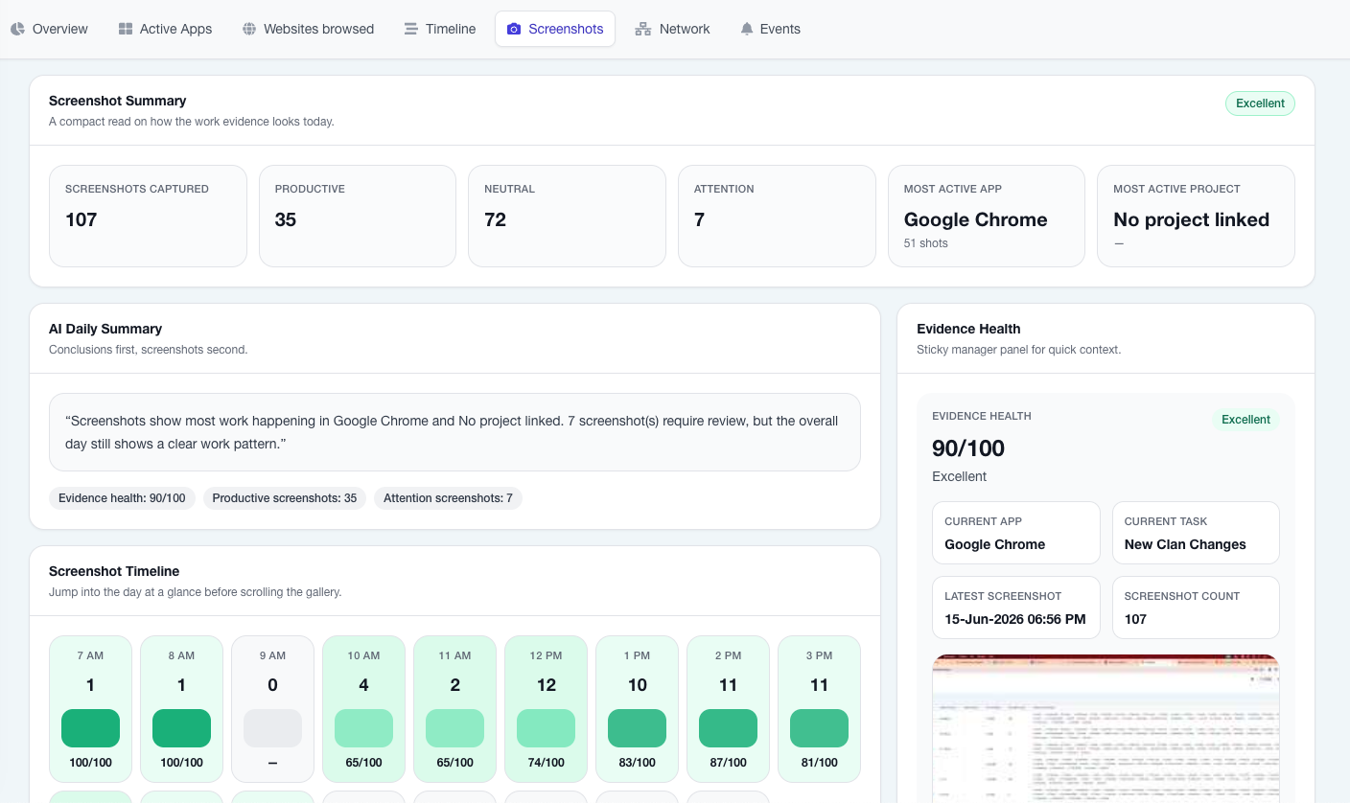This screenshot has width=1350, height=803.
Task: Click the Screenshots camera icon
Action: click(514, 29)
